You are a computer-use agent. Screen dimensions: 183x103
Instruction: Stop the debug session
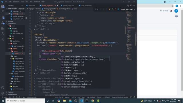[116, 9]
